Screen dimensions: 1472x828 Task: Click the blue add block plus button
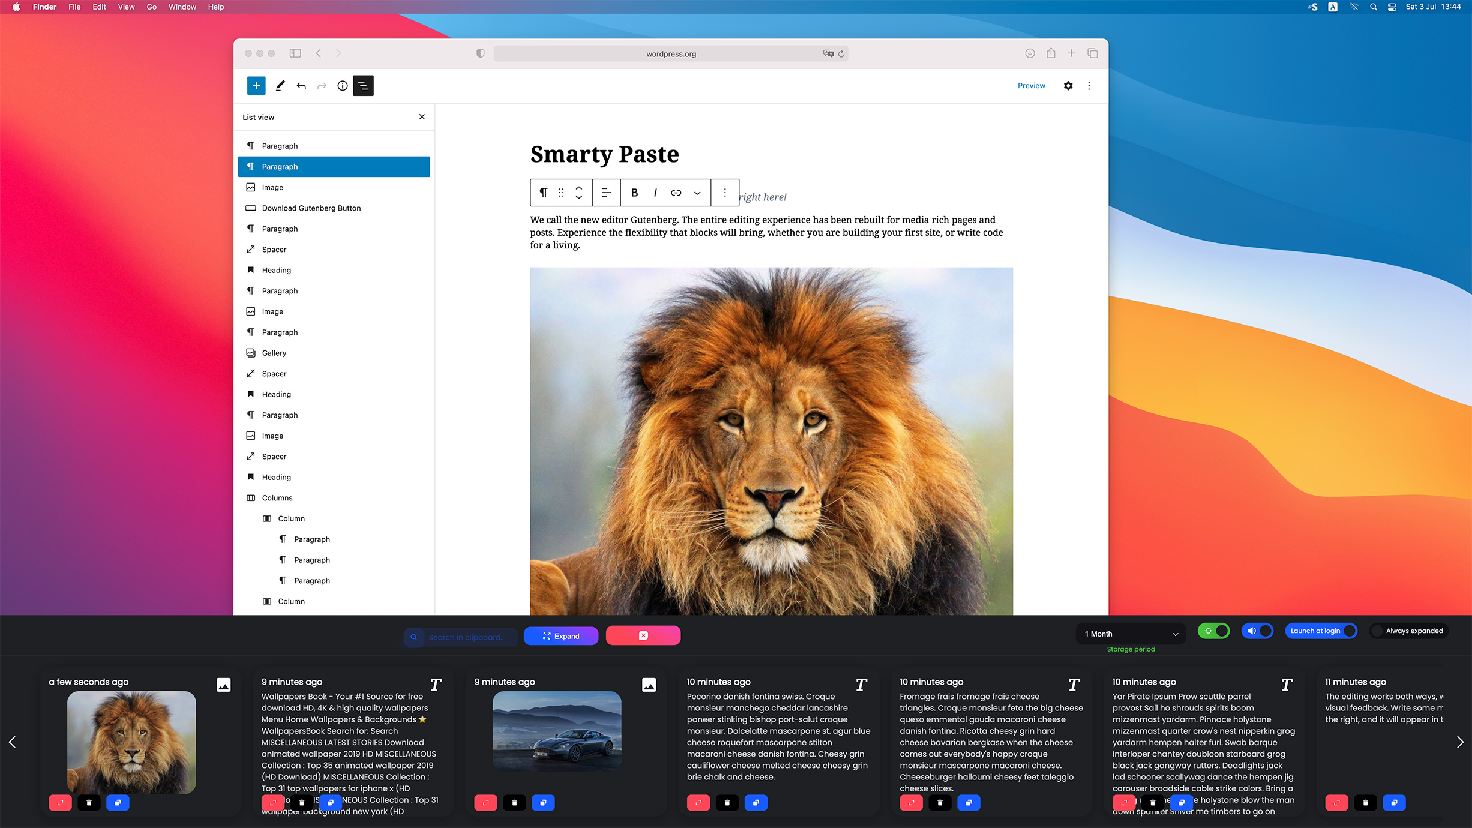[x=256, y=86]
